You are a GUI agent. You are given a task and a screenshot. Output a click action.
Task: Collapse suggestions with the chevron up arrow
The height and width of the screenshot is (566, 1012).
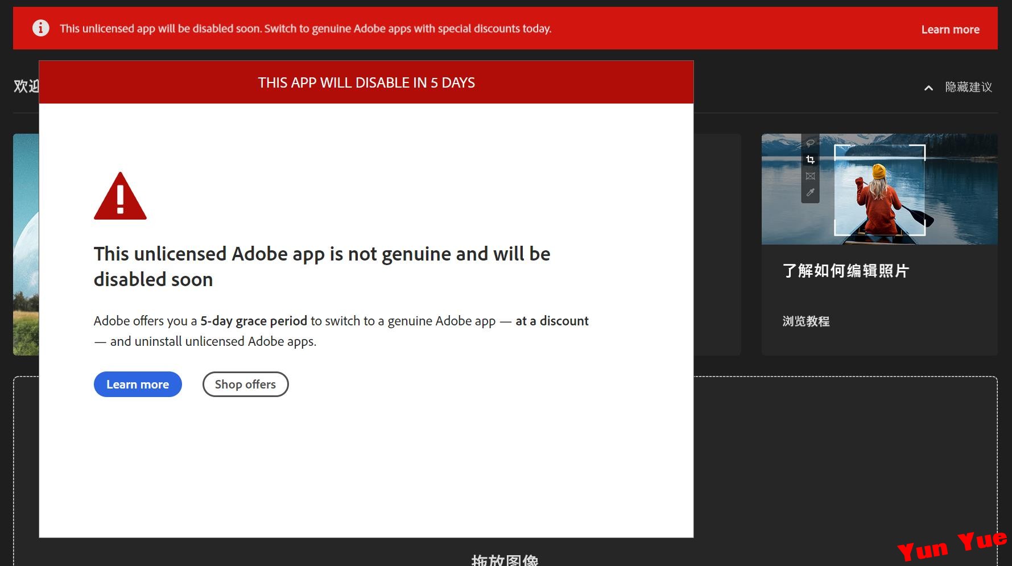point(928,88)
